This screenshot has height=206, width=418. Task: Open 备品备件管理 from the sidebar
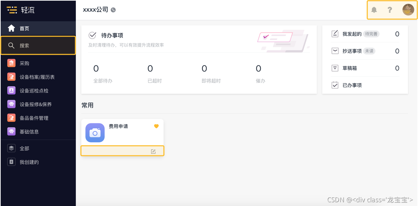coord(34,118)
